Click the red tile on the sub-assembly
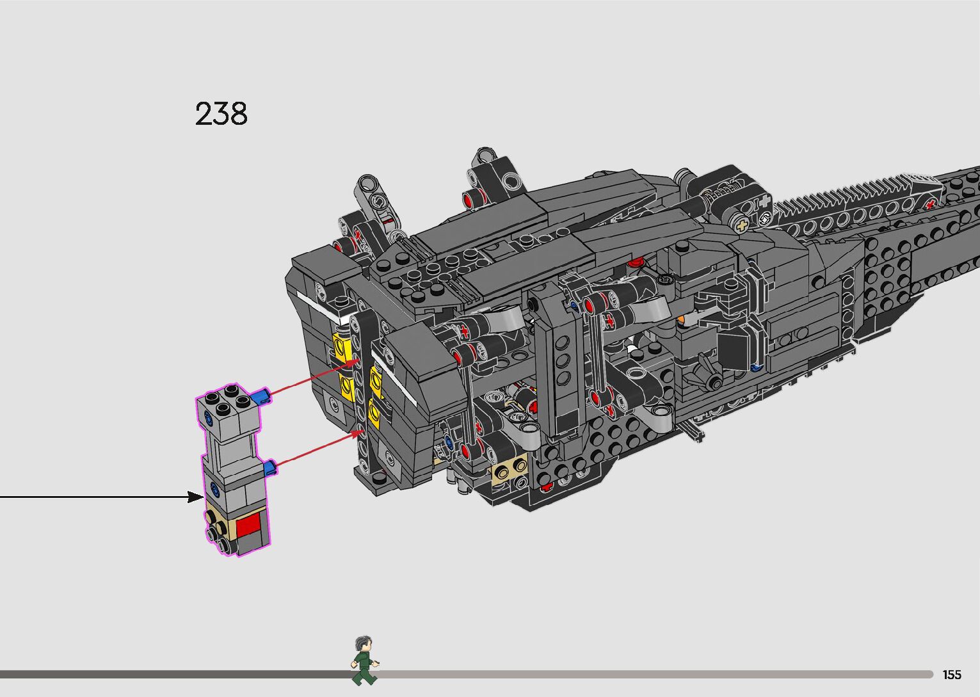Viewport: 980px width, 697px height. pyautogui.click(x=248, y=525)
